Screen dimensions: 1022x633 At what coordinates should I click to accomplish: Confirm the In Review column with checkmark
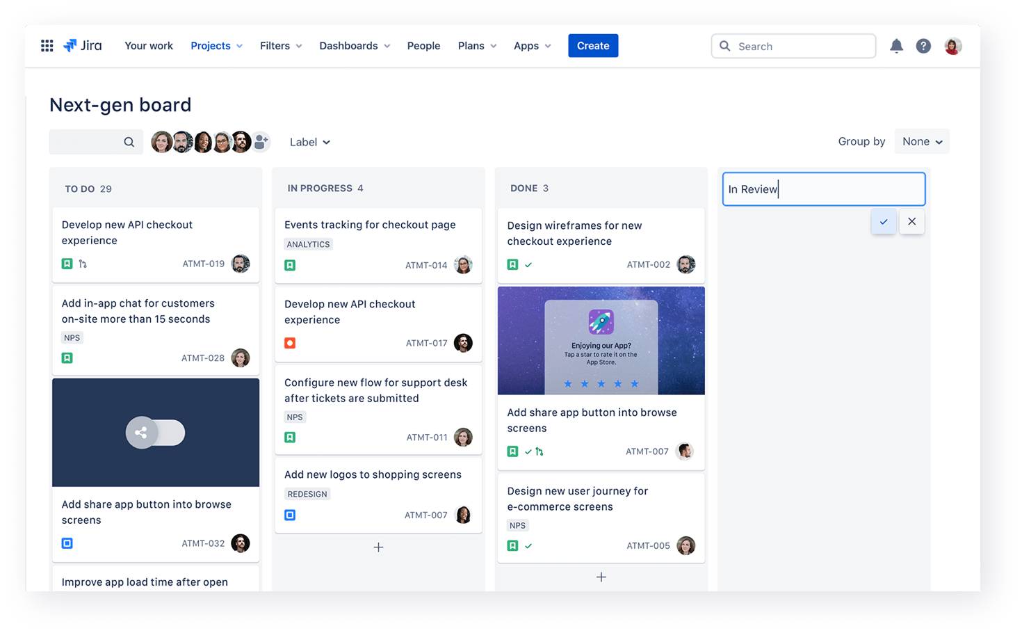coord(884,221)
